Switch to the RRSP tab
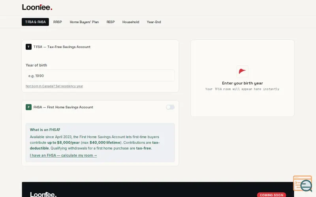Image resolution: width=316 pixels, height=197 pixels. 57,22
